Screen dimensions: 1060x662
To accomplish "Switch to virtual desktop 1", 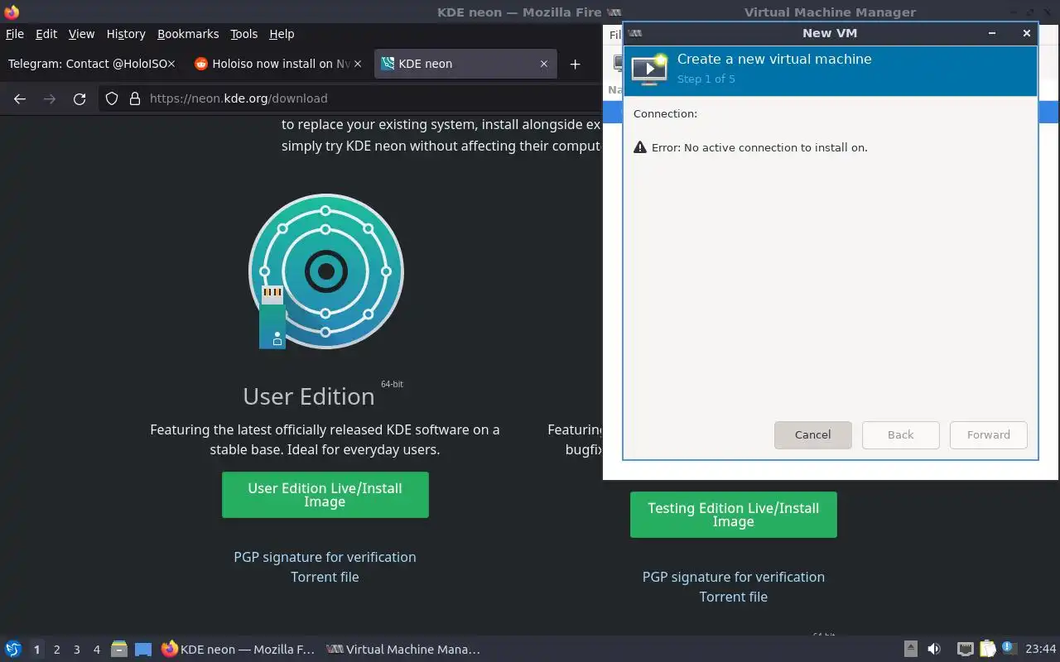I will (36, 650).
